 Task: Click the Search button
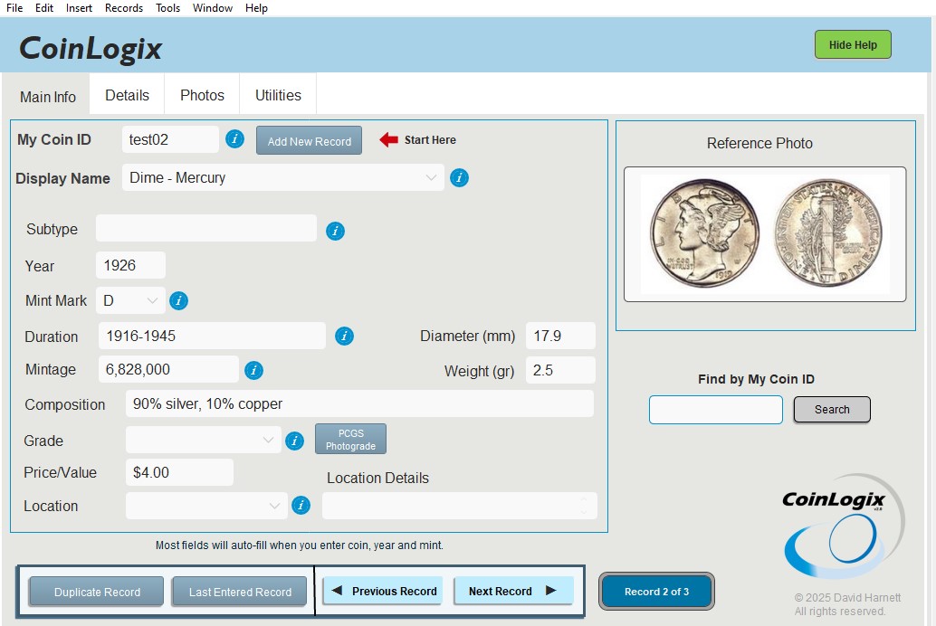(x=832, y=410)
